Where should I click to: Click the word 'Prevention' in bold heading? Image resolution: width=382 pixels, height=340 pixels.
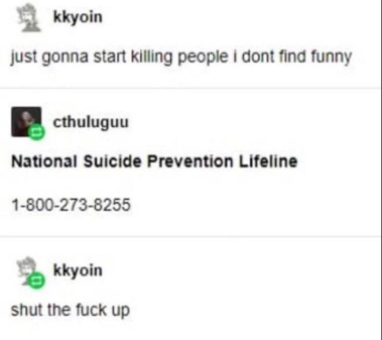190,161
